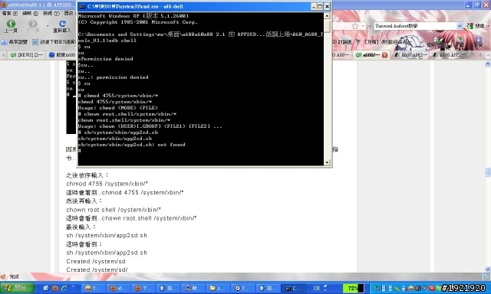Open the URL bar history dropdown
The width and height of the screenshot is (491, 294).
coord(363,26)
